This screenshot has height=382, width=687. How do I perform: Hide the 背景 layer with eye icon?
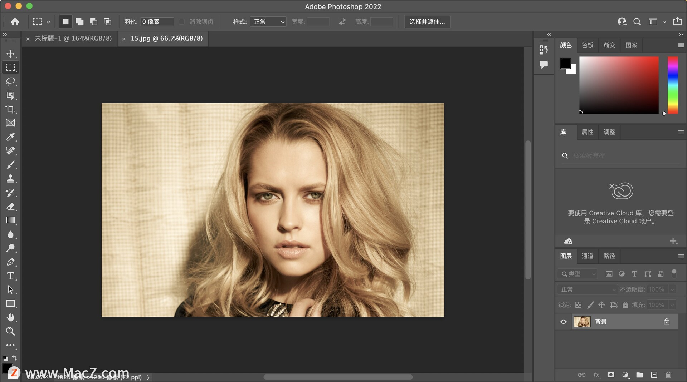[x=564, y=322]
